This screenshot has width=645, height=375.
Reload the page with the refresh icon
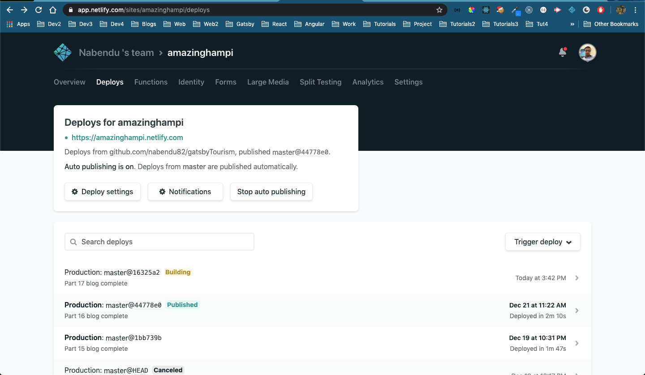tap(39, 10)
